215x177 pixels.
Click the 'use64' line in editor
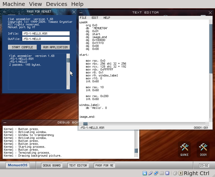83,22
